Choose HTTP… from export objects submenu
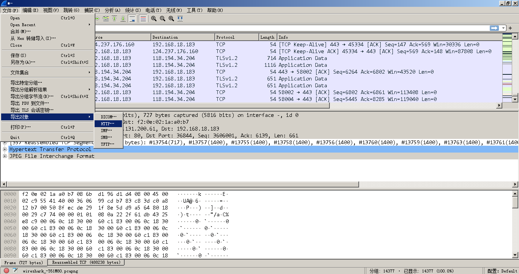This screenshot has width=519, height=274. tap(108, 124)
